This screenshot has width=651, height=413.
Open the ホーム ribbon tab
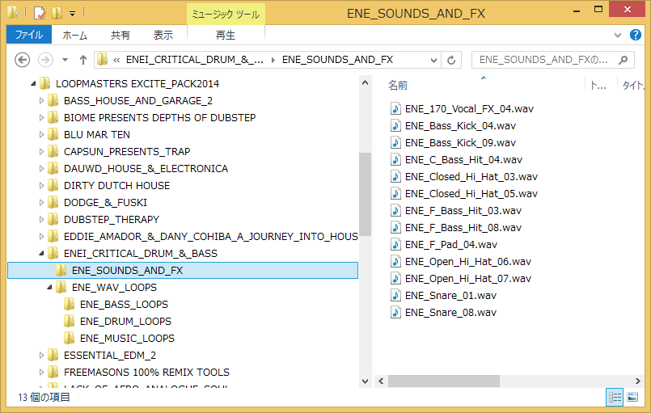coord(74,36)
